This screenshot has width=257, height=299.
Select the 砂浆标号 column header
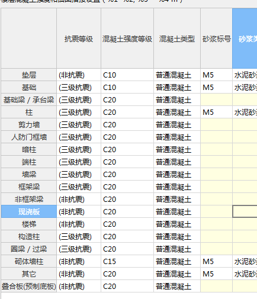tap(216, 38)
